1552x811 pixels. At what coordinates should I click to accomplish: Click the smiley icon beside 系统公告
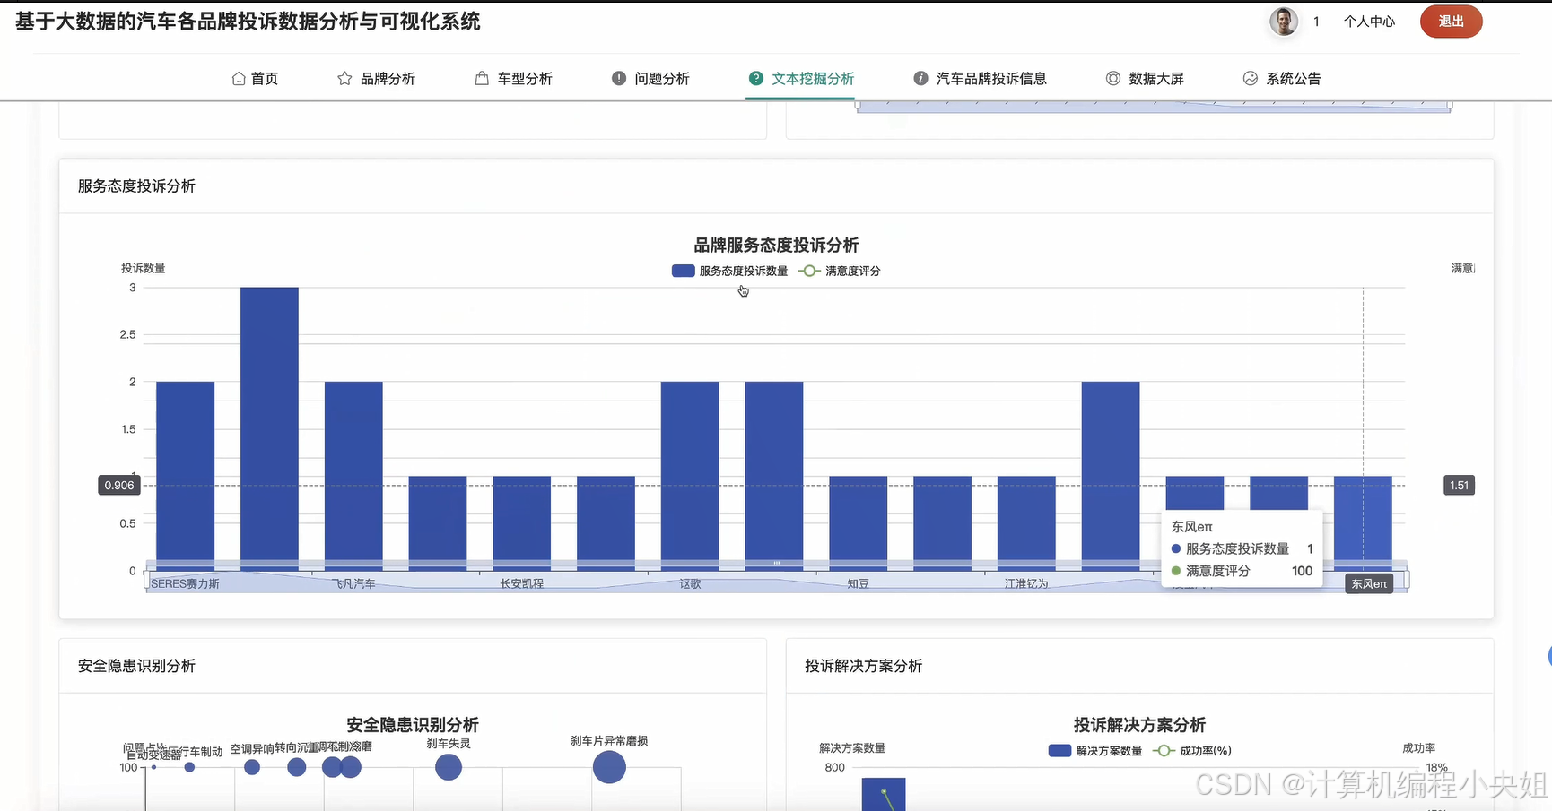pos(1251,79)
